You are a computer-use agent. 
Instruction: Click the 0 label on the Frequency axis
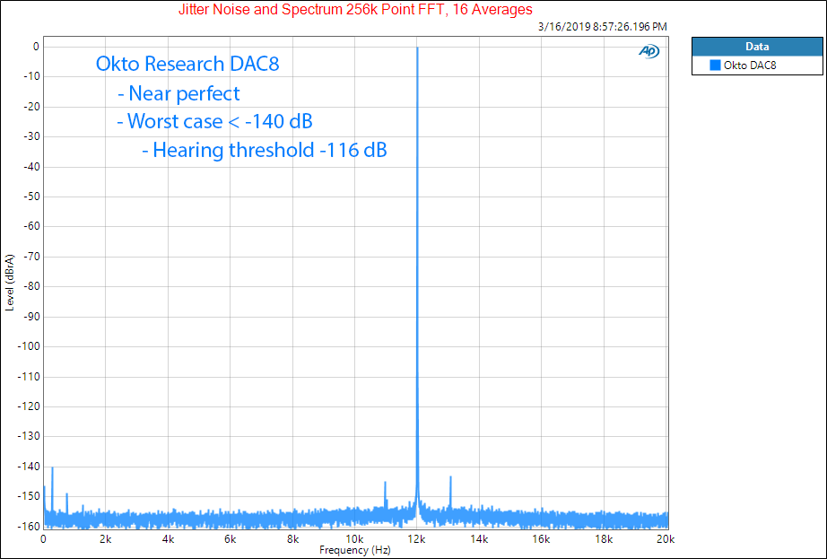43,539
